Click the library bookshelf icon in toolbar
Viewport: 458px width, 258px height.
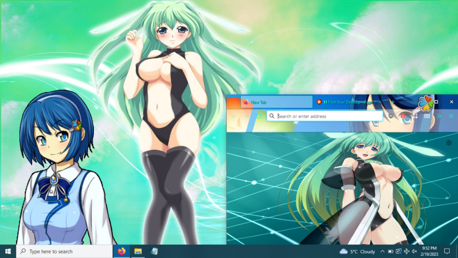tap(427, 116)
